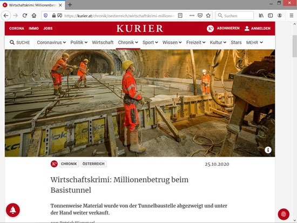Viewport: 297px width, 223px height.
Task: Save page to Pocket icon
Action: click(200, 16)
